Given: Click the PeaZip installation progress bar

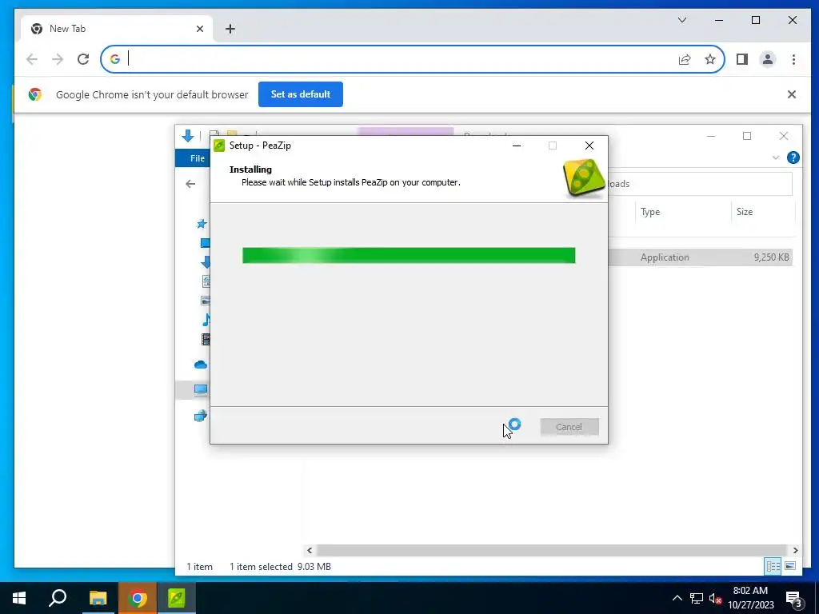Looking at the screenshot, I should pyautogui.click(x=409, y=255).
